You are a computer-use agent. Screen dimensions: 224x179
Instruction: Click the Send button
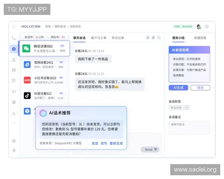pyautogui.click(x=150, y=150)
